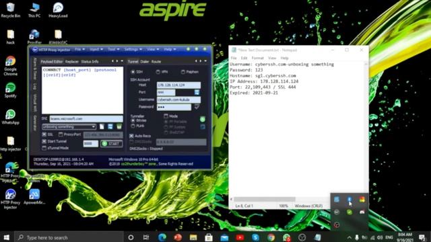Select Google Chrome desktop icon
Image resolution: width=431 pixels, height=242 pixels.
11,66
